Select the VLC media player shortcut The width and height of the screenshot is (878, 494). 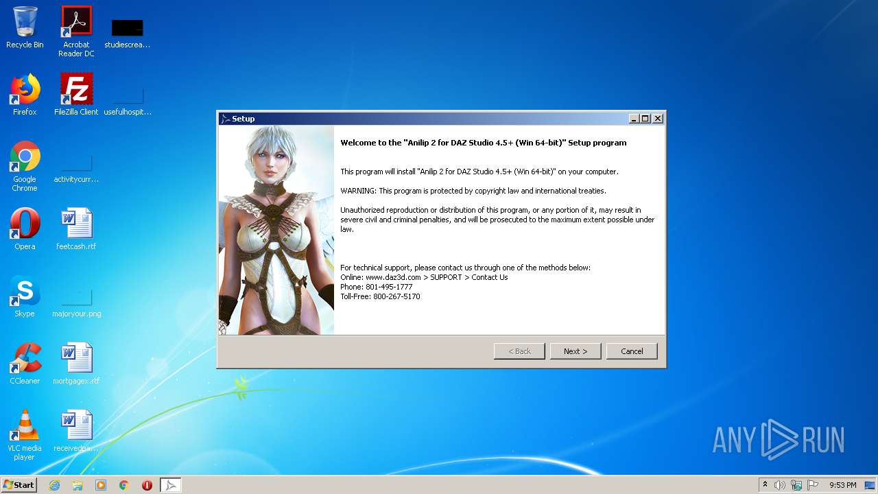25,435
